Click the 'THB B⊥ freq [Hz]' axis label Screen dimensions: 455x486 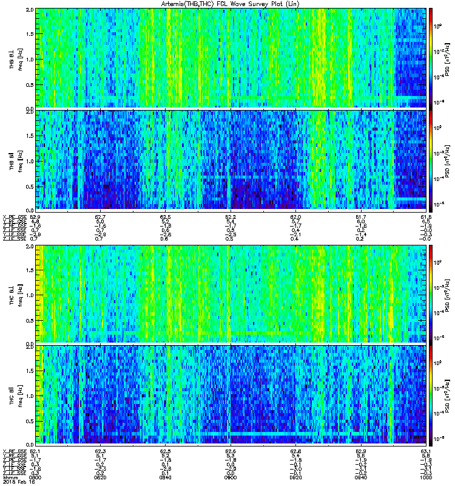coord(16,60)
